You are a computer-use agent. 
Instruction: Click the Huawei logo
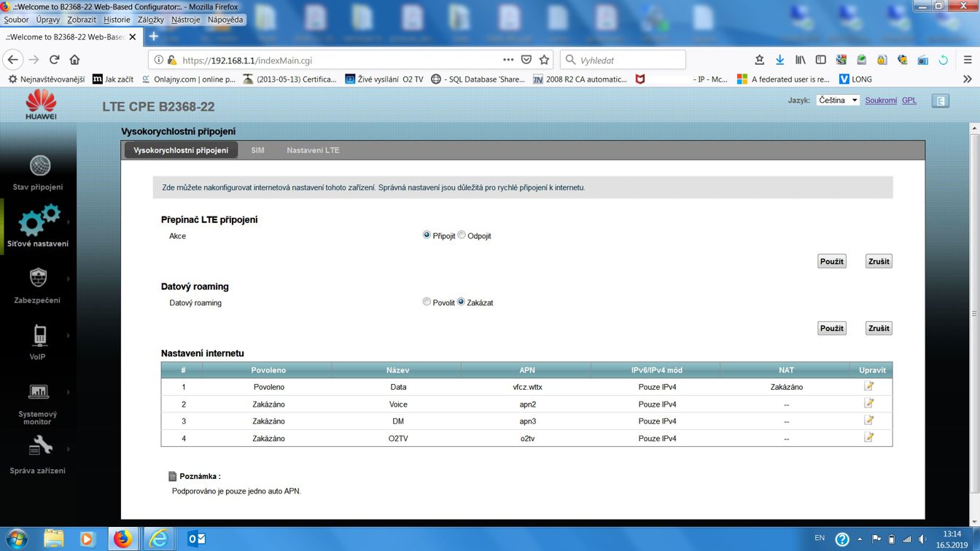41,105
